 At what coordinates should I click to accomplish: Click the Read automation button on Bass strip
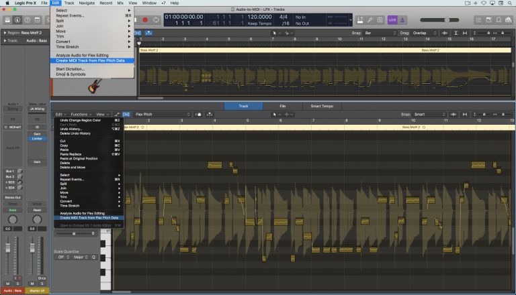13,210
